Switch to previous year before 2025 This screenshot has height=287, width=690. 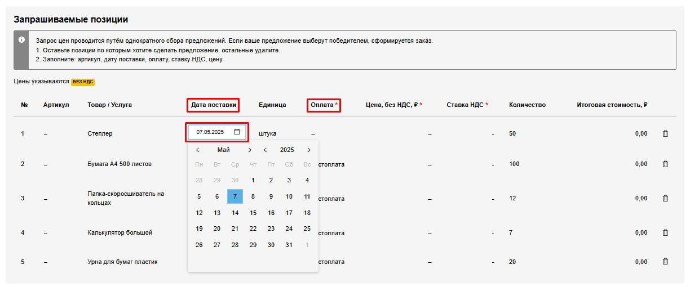(x=266, y=150)
